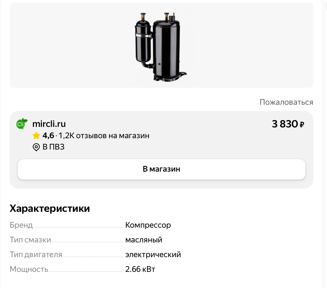Click the 2.66 кВт power value
The height and width of the screenshot is (288, 327).
[x=140, y=269]
